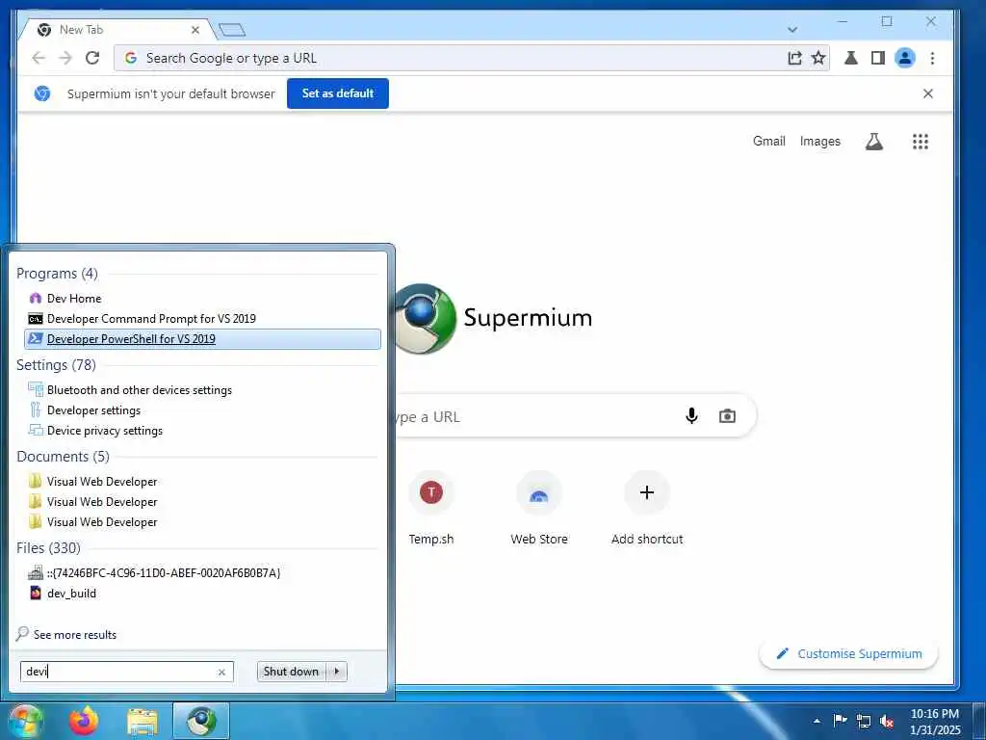This screenshot has width=986, height=740.
Task: Add a new shortcut with the plus tile
Action: click(647, 509)
